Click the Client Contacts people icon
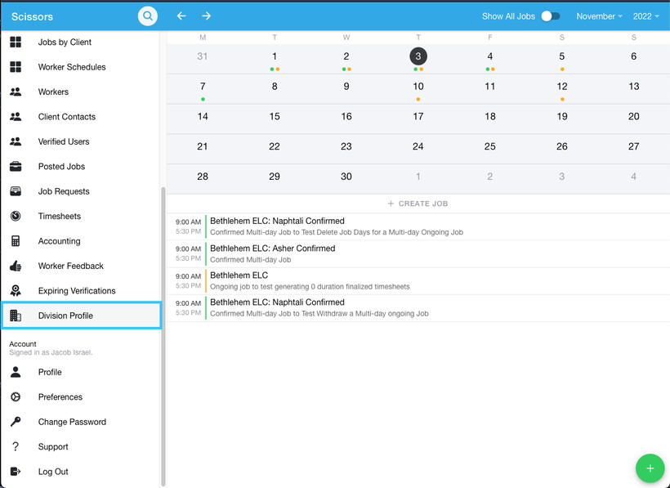 click(16, 116)
